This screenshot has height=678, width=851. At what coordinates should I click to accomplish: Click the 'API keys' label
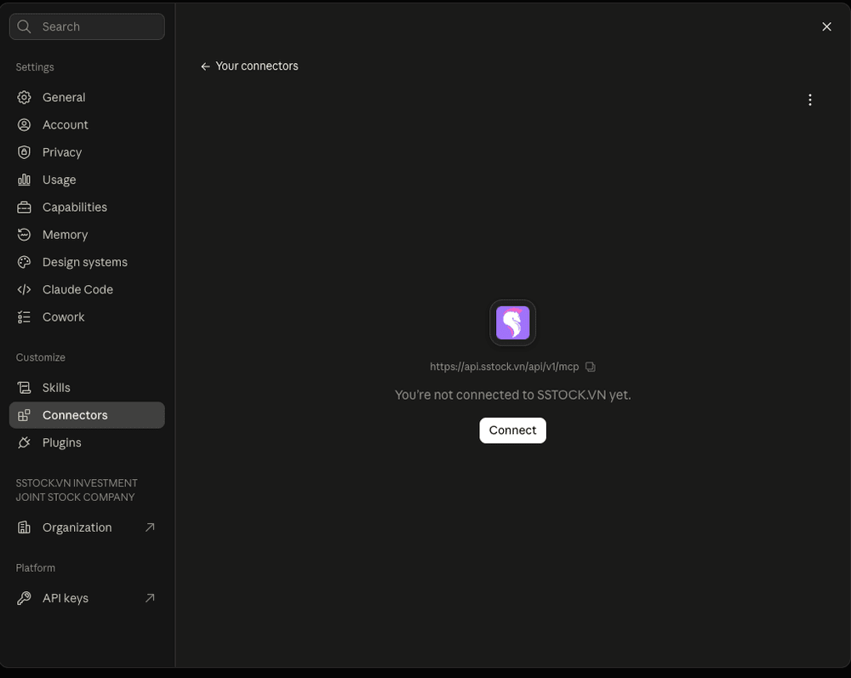click(66, 598)
